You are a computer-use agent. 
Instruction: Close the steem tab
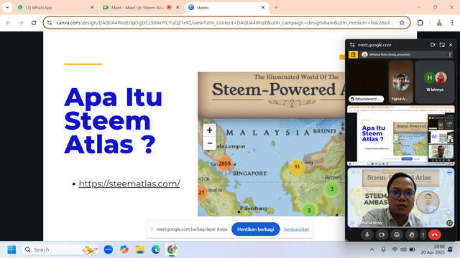[263, 8]
